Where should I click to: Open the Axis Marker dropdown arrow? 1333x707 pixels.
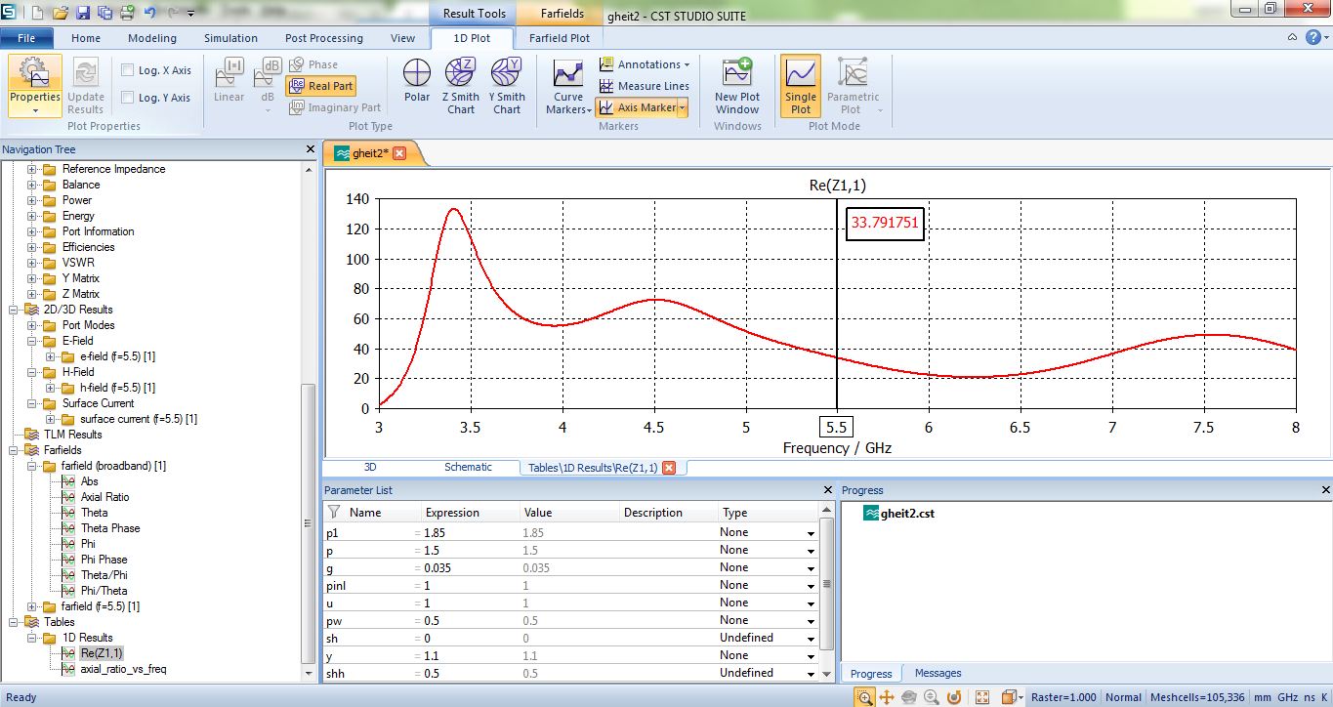click(x=683, y=107)
